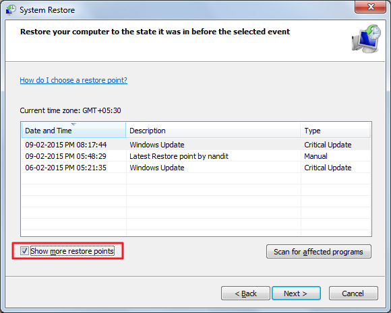Click Scan for affected programs button
Image resolution: width=391 pixels, height=313 pixels.
pos(318,252)
